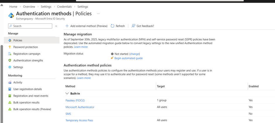Click Add external method (Preview)
This screenshot has height=123, width=275.
87,26
